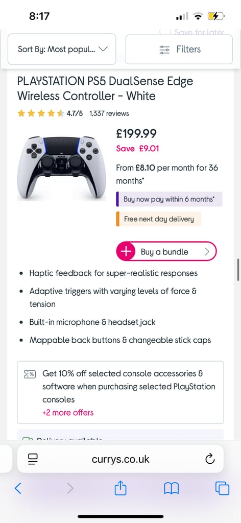Tap the currys.co.uk address bar
The height and width of the screenshot is (523, 241).
click(x=120, y=459)
